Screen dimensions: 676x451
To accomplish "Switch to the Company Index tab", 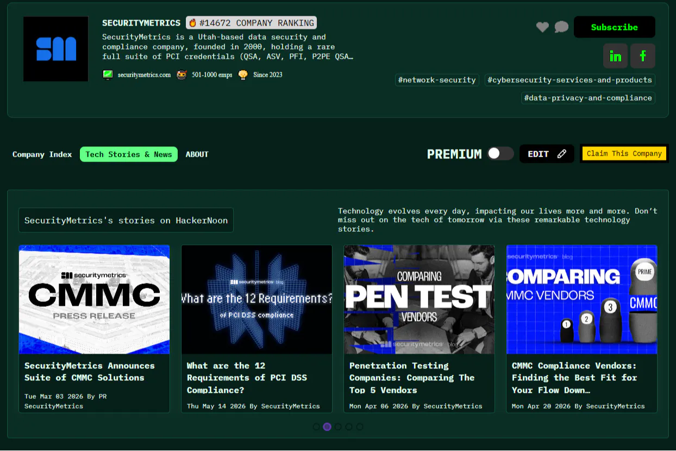I will tap(42, 155).
